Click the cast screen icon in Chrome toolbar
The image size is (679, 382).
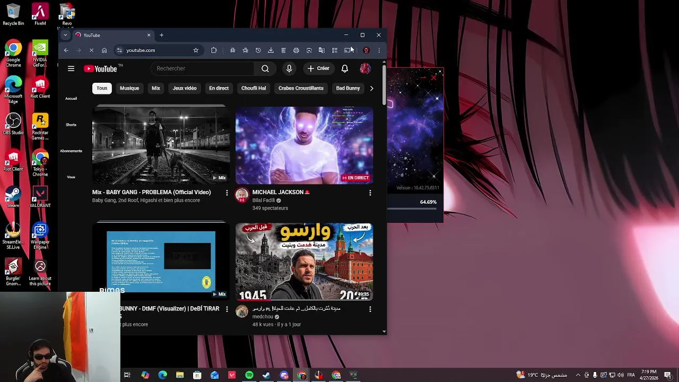tap(347, 50)
